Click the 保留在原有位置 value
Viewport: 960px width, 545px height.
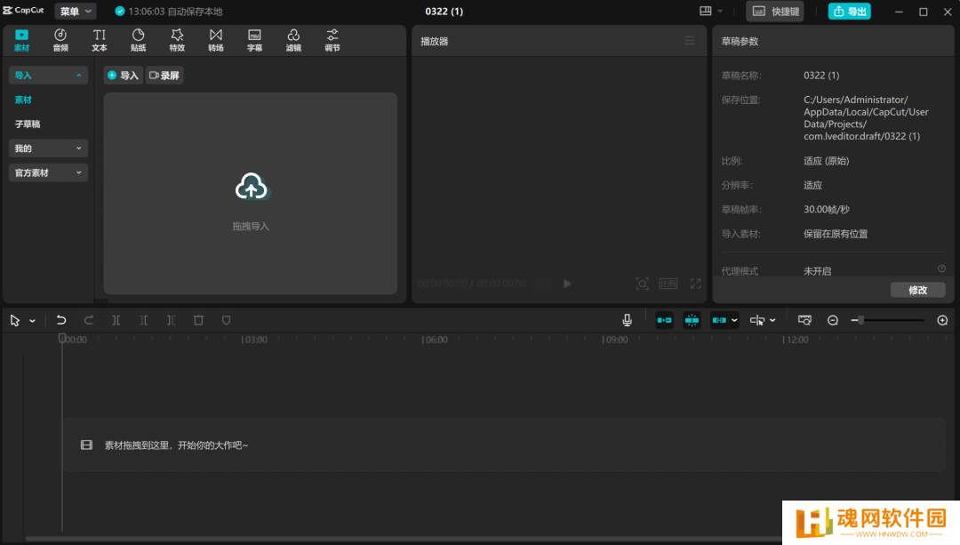(x=836, y=234)
